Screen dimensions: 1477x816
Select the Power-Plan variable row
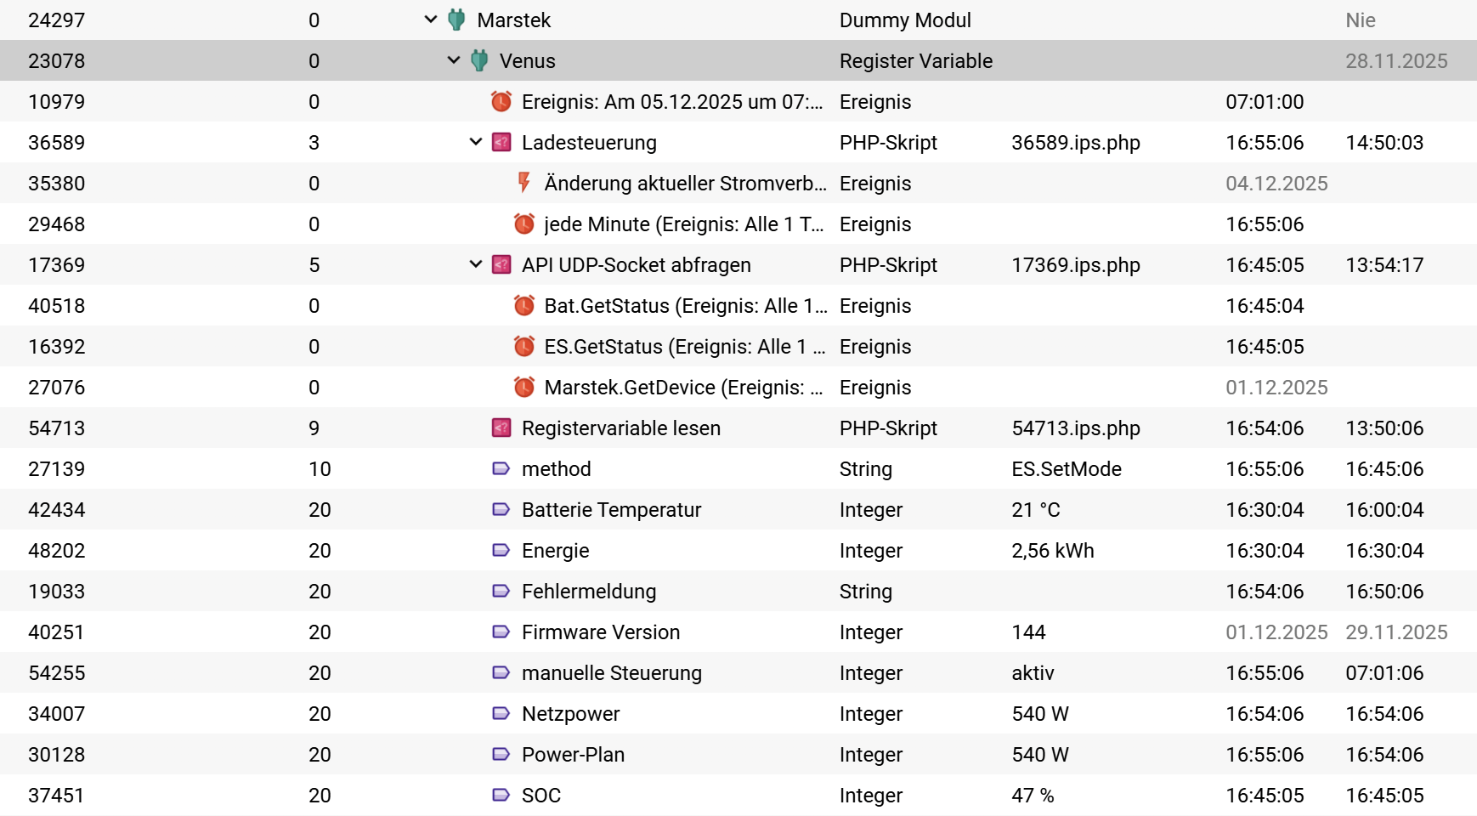click(573, 755)
